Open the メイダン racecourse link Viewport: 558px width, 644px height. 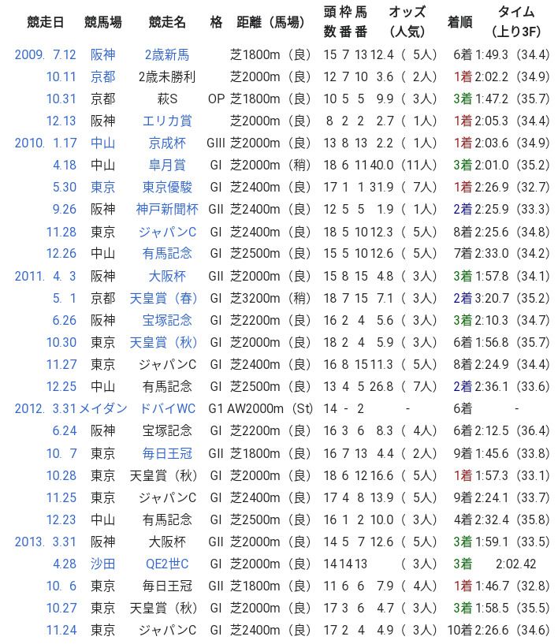coord(103,408)
